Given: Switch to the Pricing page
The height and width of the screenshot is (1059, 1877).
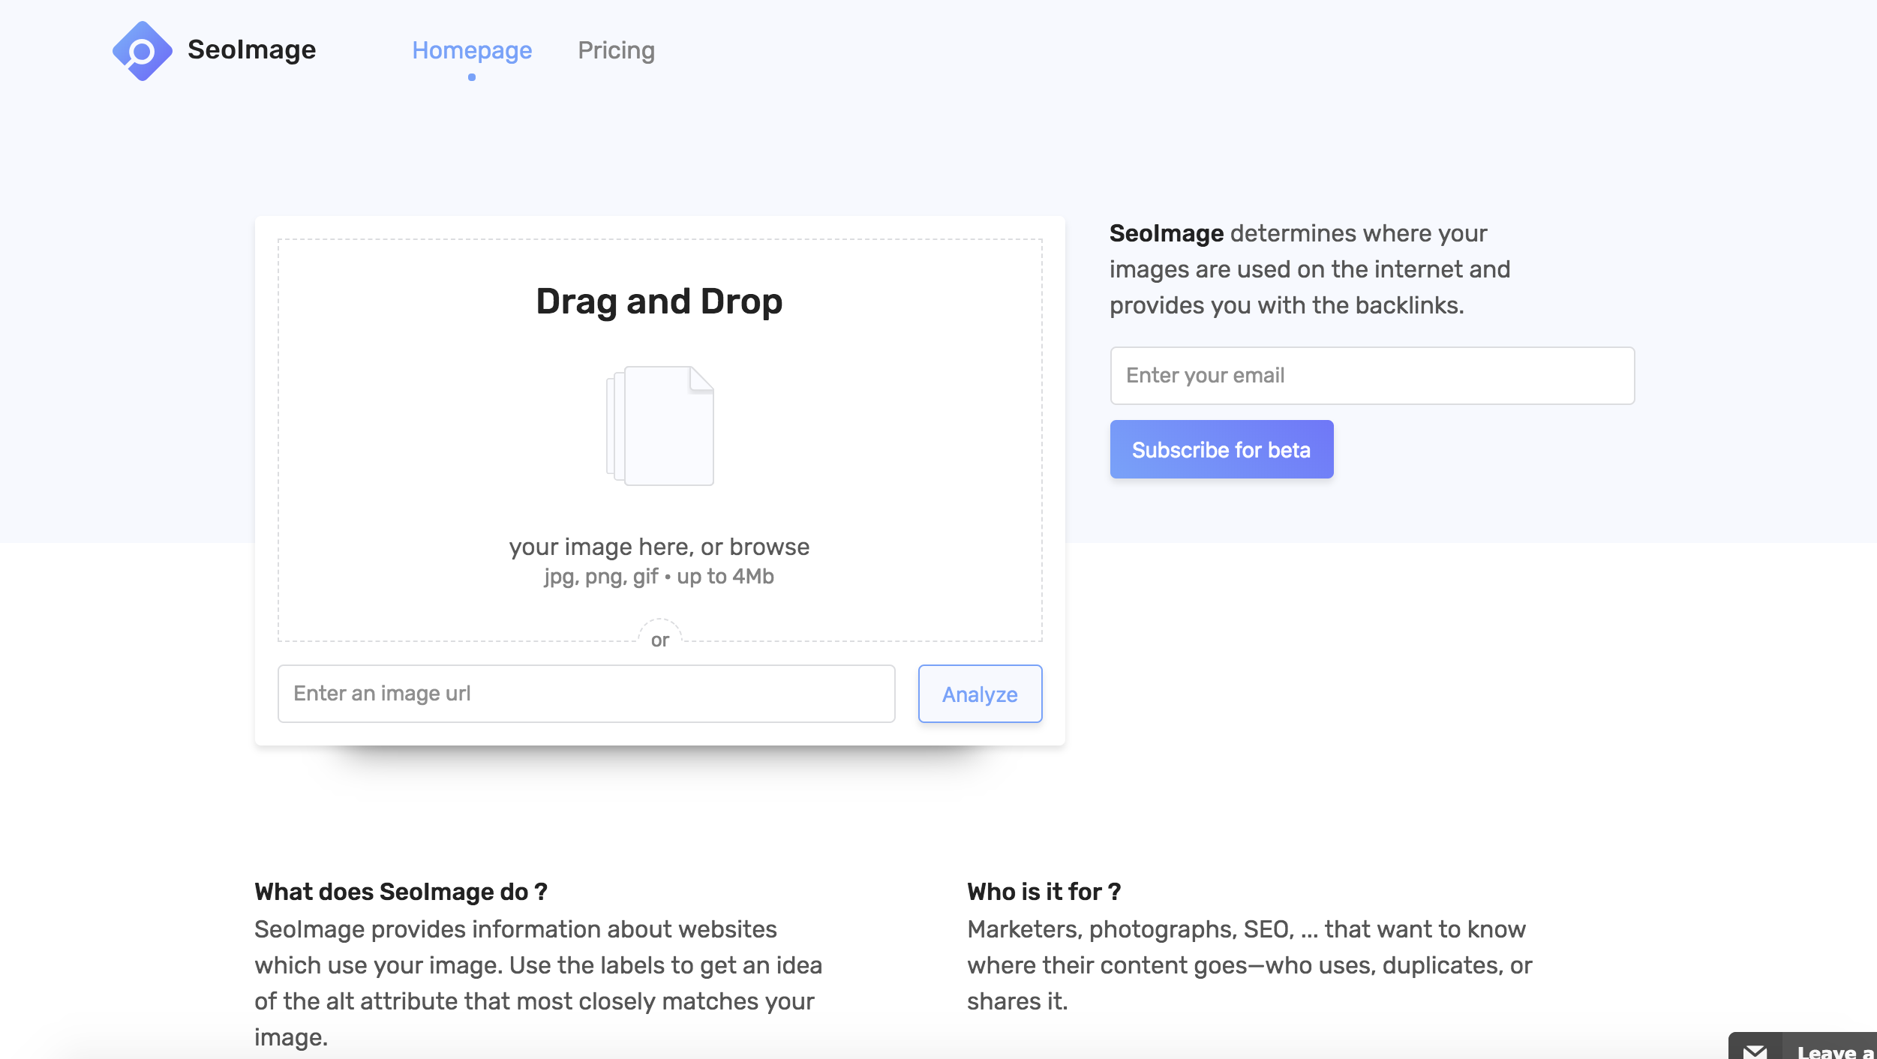Looking at the screenshot, I should 617,50.
